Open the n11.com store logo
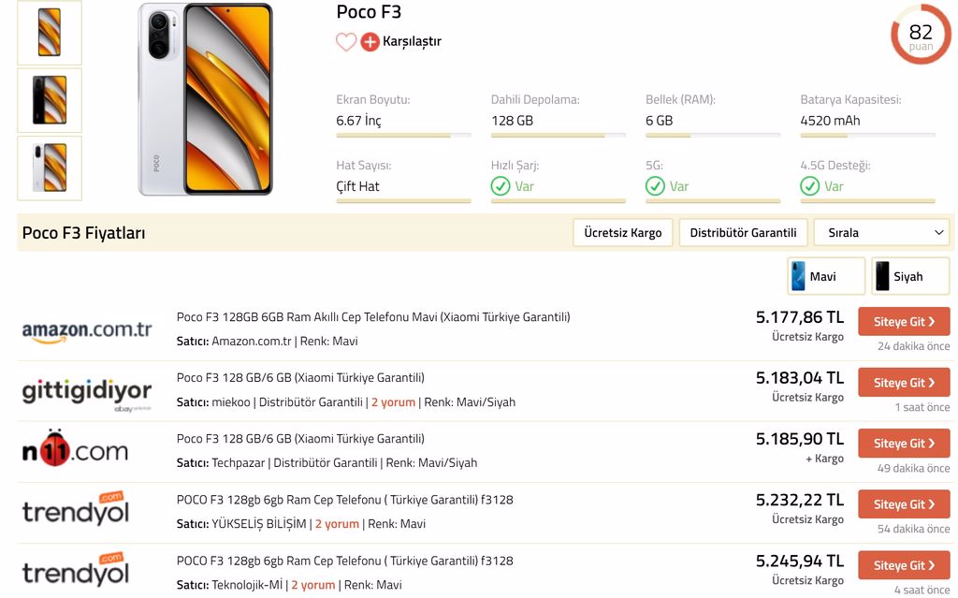Viewport: 958px width, 598px height. click(75, 449)
